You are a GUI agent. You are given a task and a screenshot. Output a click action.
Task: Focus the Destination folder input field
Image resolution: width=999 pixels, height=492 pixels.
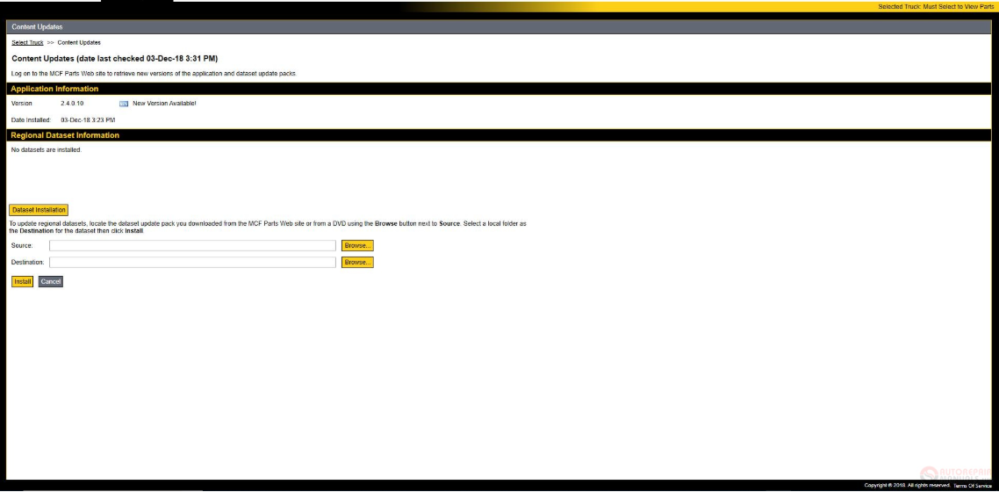coord(192,262)
